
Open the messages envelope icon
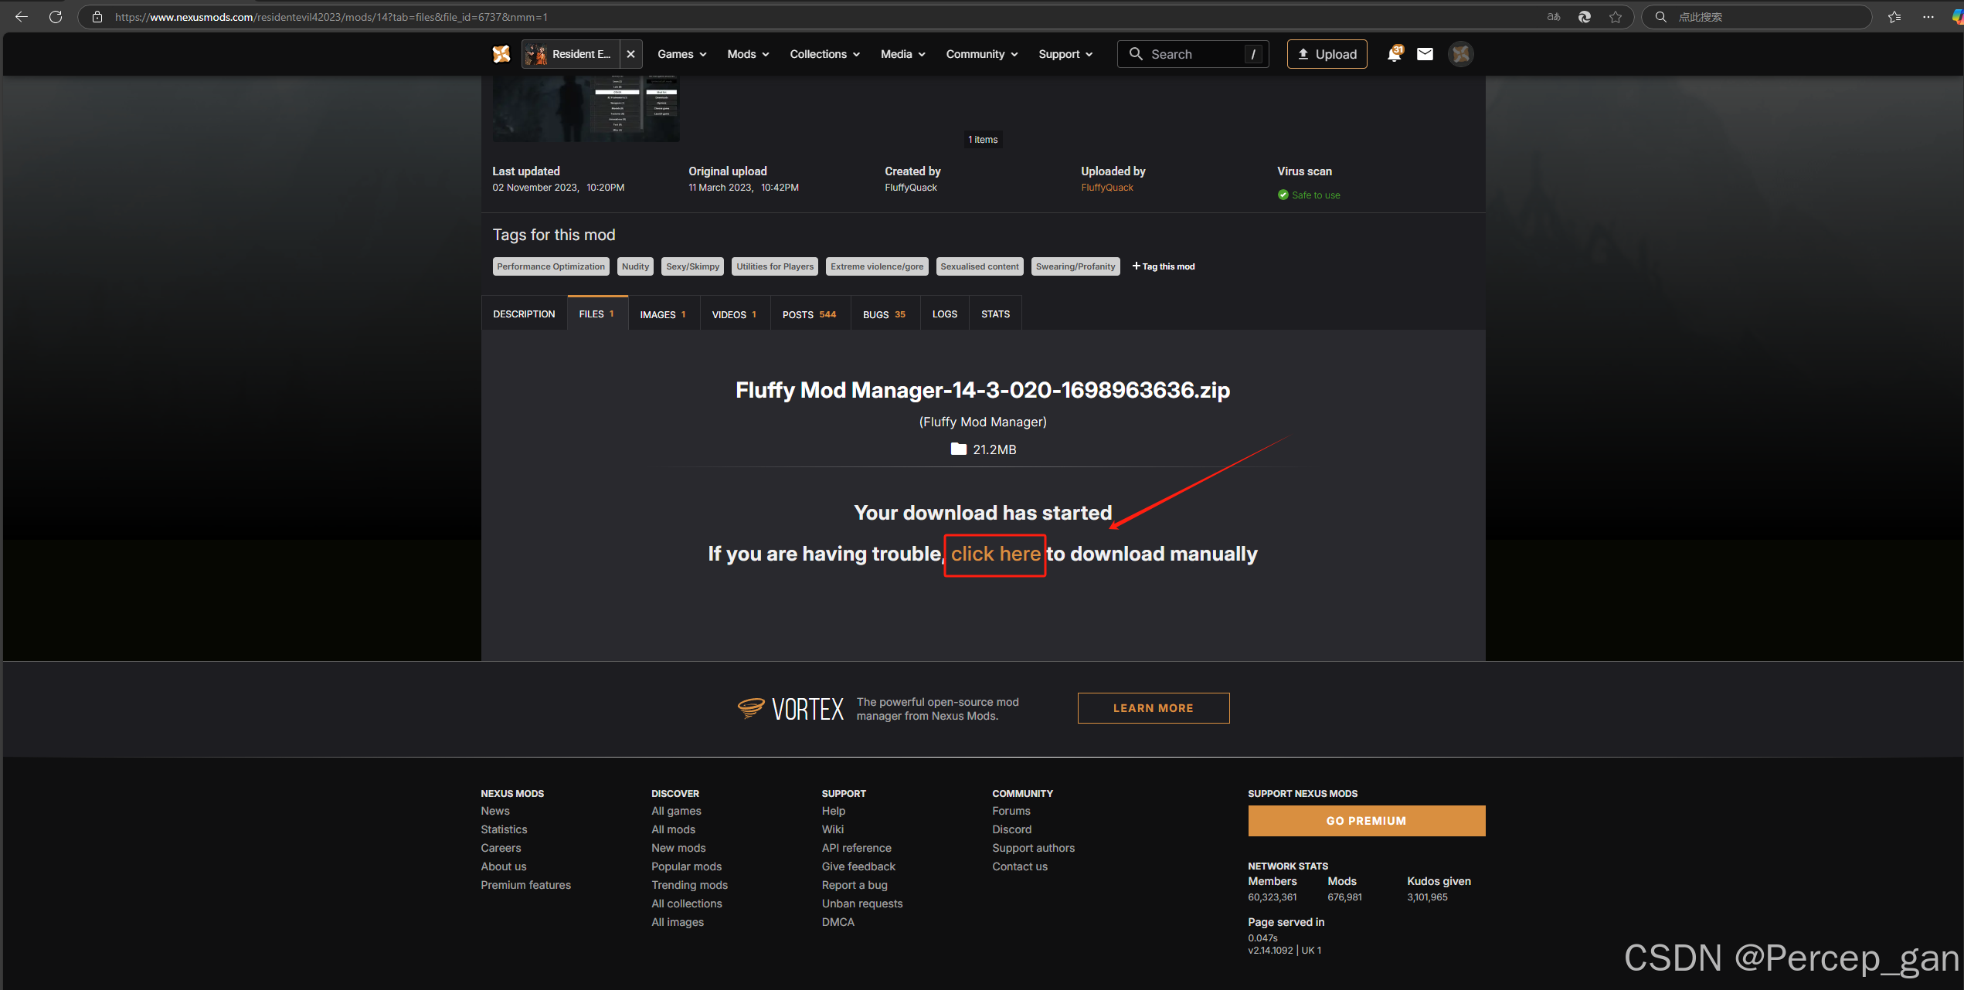1425,54
